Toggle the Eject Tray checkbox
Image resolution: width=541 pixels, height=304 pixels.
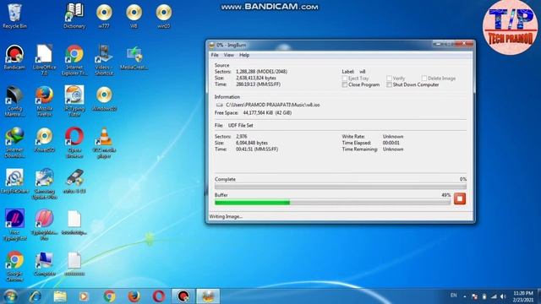[345, 79]
